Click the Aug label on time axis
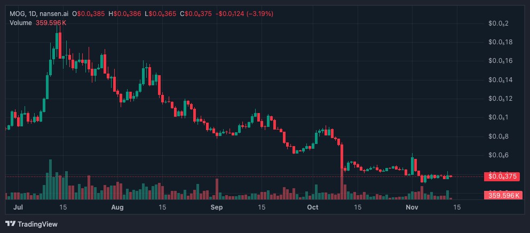The height and width of the screenshot is (233, 530). tap(118, 207)
